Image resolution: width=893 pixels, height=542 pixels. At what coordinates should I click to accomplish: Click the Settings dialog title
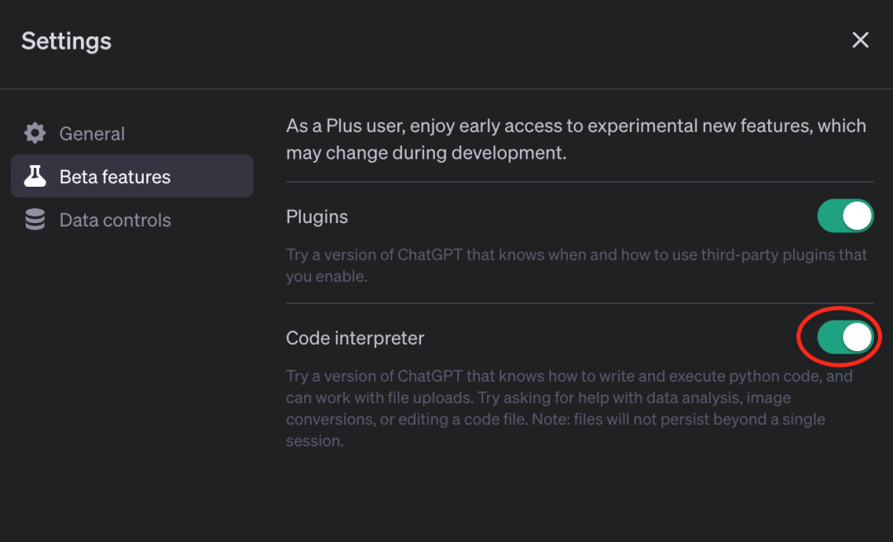[x=66, y=41]
